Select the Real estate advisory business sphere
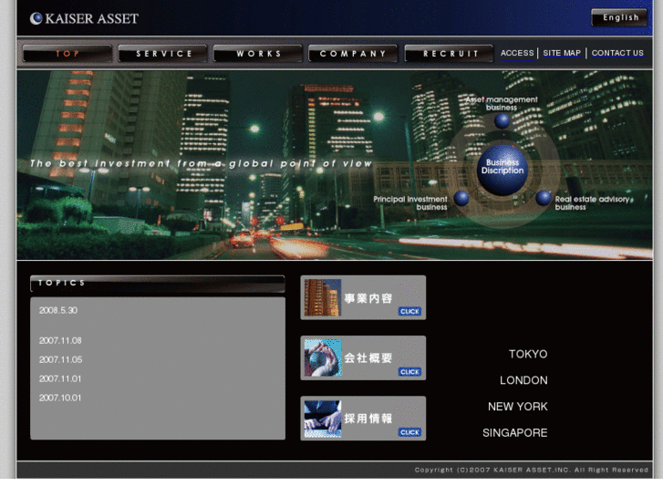The width and height of the screenshot is (663, 497). (544, 198)
